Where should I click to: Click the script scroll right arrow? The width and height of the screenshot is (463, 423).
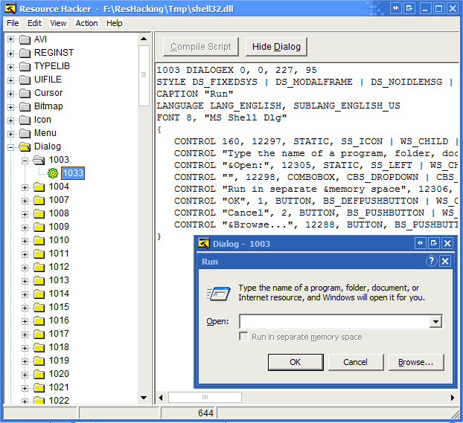pos(453,397)
